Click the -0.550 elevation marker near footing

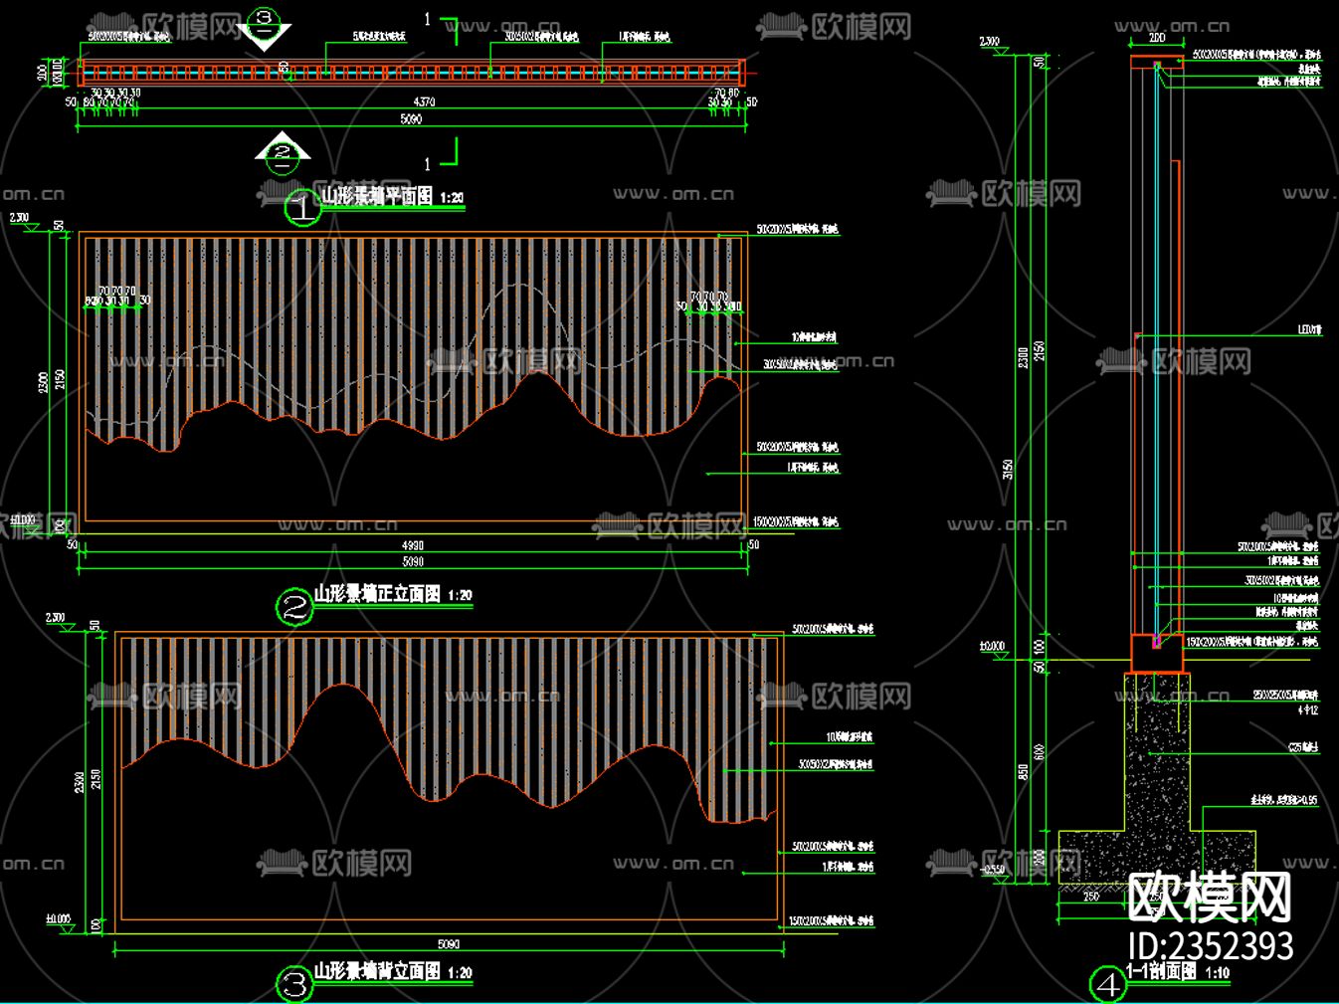[994, 871]
